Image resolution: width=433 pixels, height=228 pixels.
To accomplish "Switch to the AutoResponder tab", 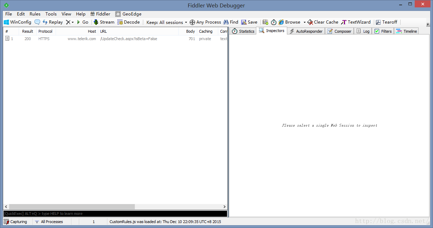I will pos(306,31).
